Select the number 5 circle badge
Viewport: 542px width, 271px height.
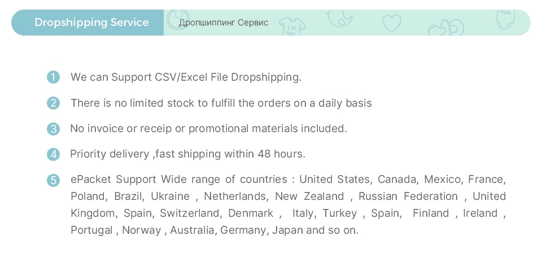(x=53, y=180)
